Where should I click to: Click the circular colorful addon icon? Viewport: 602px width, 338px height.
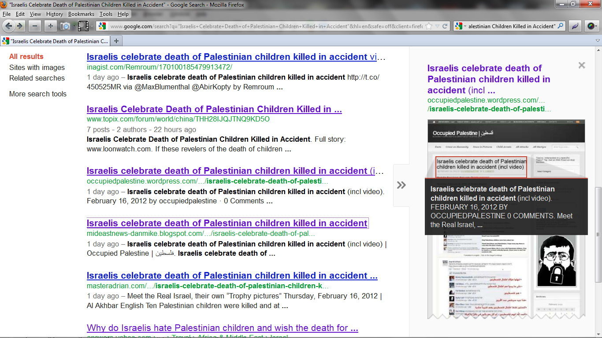point(591,26)
